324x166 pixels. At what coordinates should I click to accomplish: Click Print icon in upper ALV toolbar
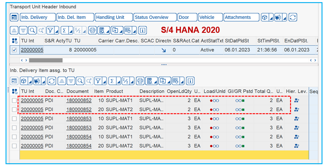(x=92, y=30)
